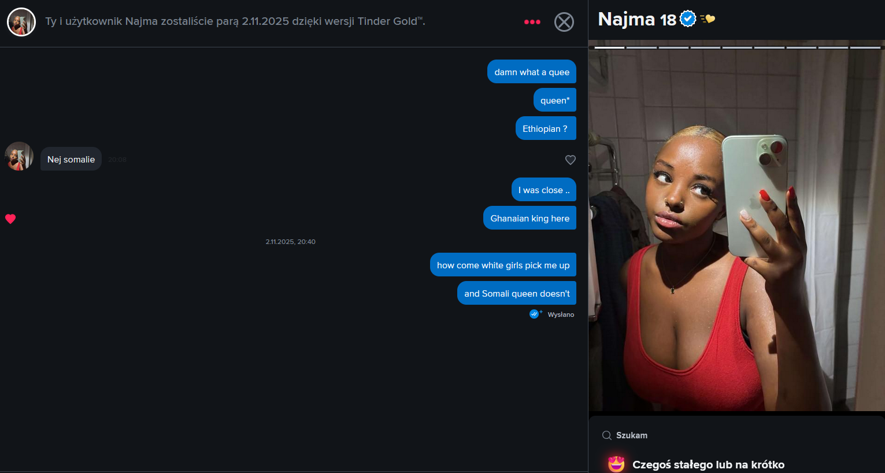Click the small avatar beside 'Nej somalie'

coord(19,157)
